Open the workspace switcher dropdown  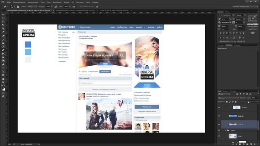pyautogui.click(x=245, y=6)
